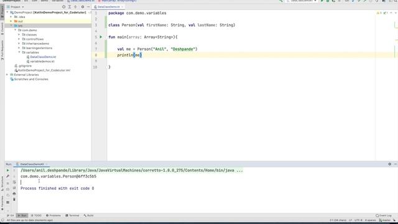The height and width of the screenshot is (224, 398).
Task: Click the scroll to end icon in Run console
Action: [14, 188]
